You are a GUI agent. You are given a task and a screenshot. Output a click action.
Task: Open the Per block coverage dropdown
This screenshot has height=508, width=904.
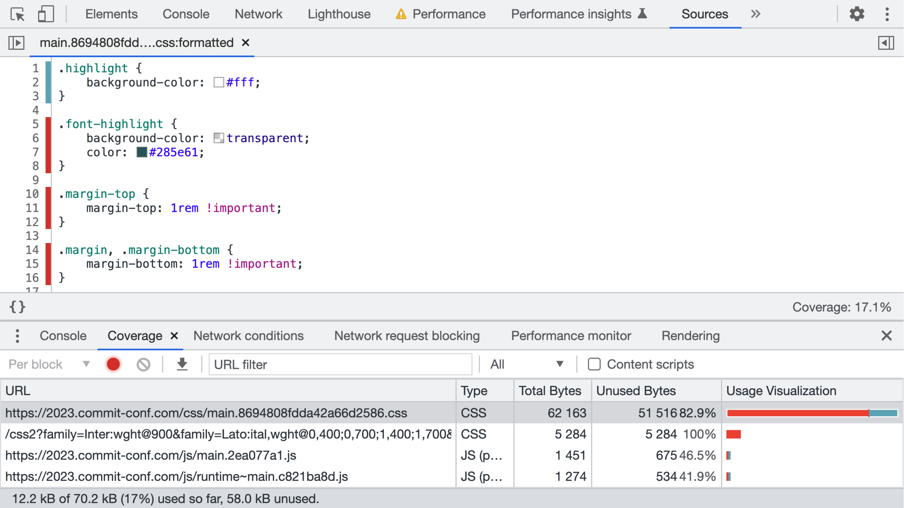tap(49, 364)
